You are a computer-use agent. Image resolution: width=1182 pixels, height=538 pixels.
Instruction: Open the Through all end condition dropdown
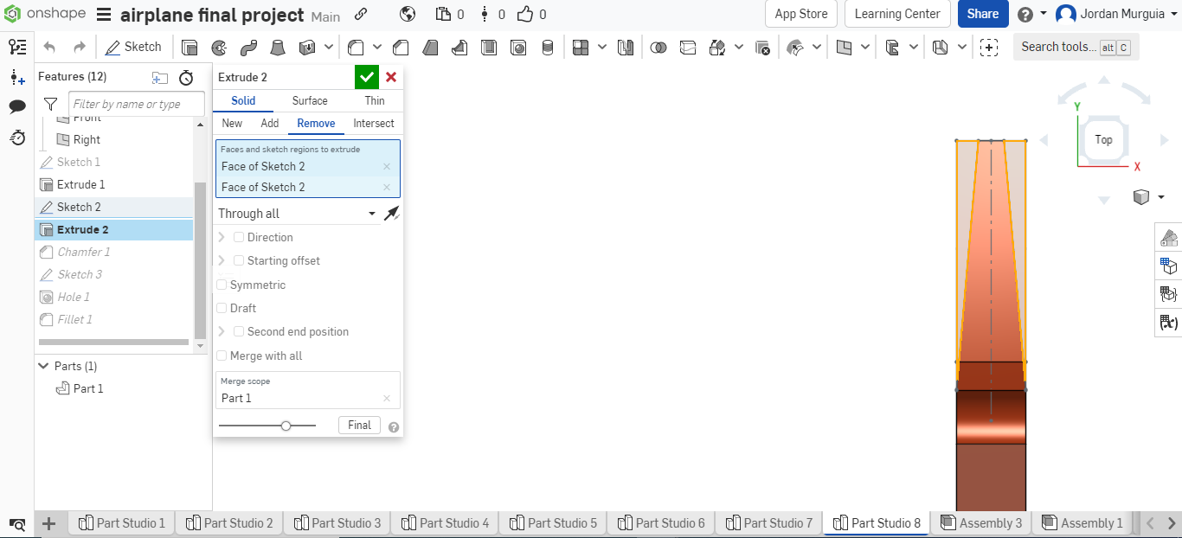(371, 213)
